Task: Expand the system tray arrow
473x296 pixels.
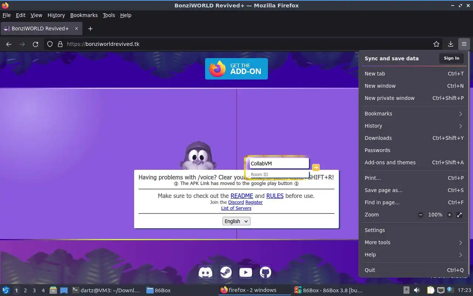Action: tap(406, 290)
